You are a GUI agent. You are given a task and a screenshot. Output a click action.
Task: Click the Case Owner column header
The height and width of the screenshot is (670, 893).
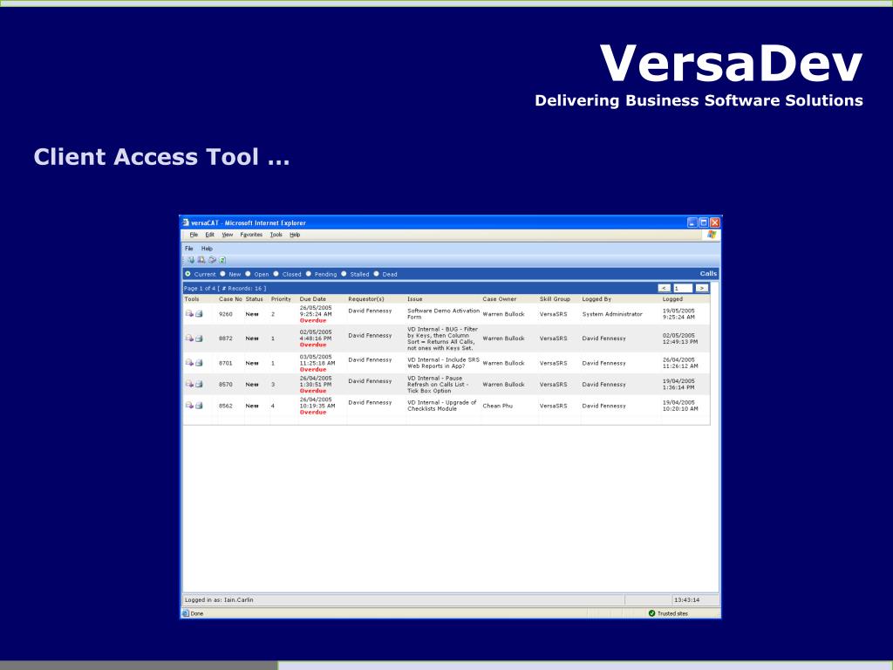coord(500,299)
